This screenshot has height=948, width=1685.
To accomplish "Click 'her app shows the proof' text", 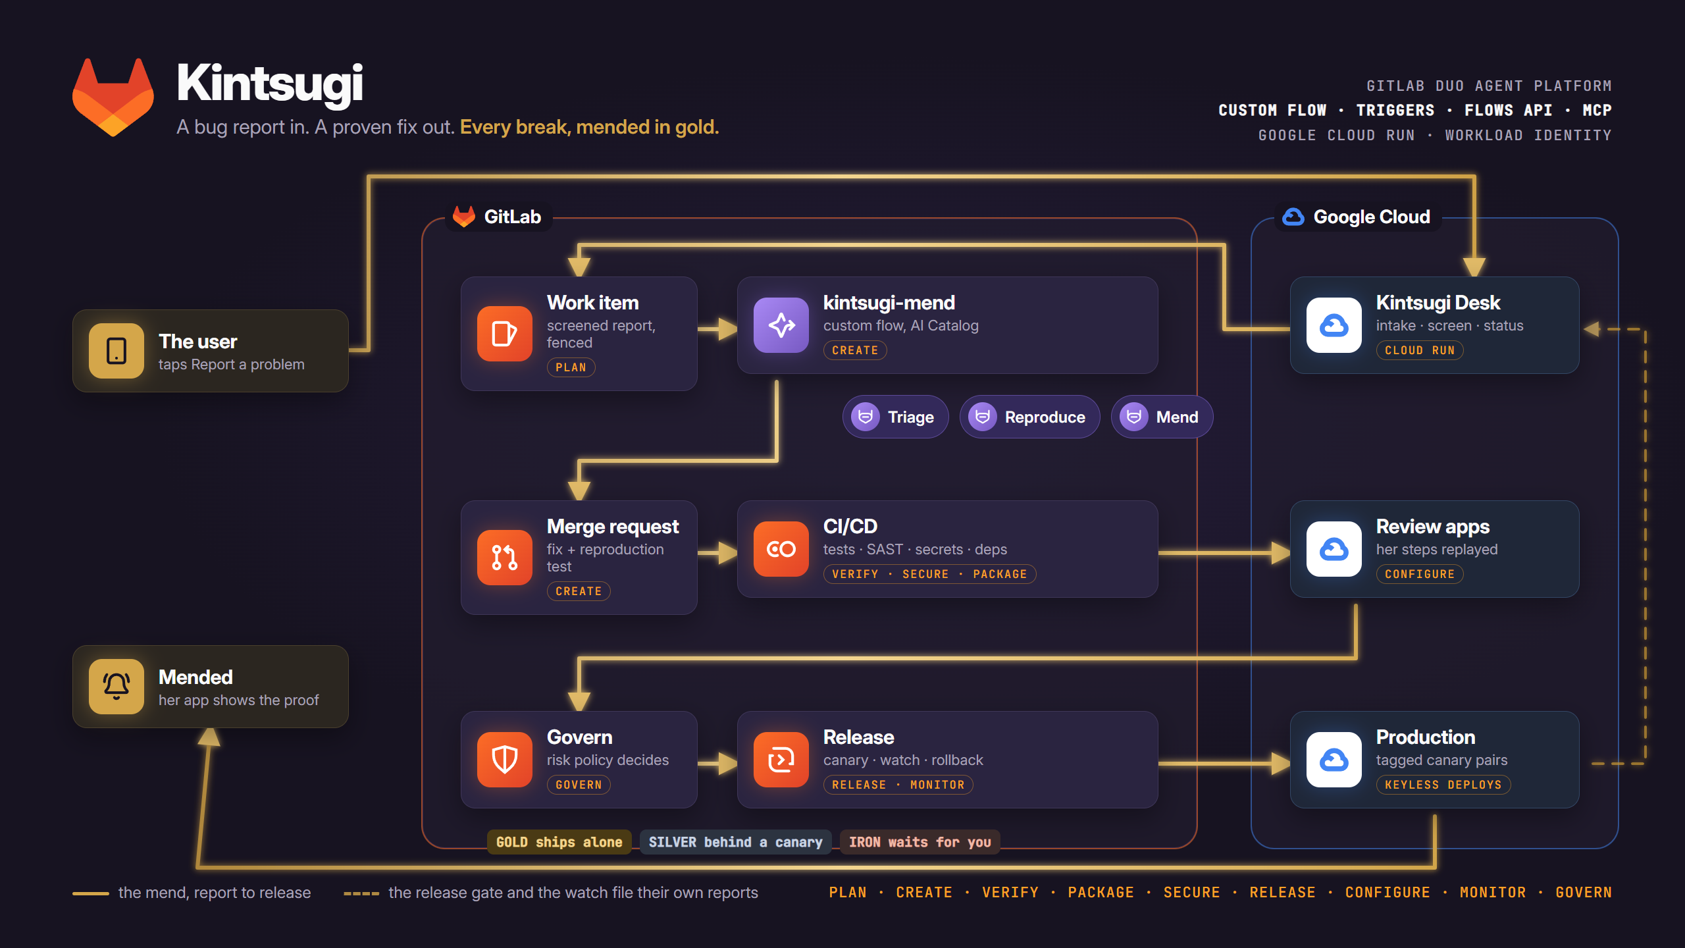I will 239,700.
